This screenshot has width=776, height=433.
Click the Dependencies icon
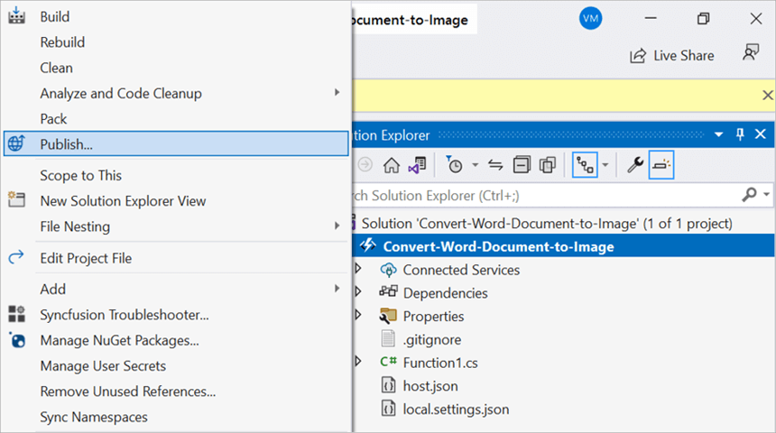click(389, 291)
